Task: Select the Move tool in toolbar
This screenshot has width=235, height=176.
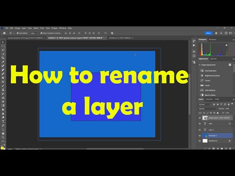Action: [3, 42]
